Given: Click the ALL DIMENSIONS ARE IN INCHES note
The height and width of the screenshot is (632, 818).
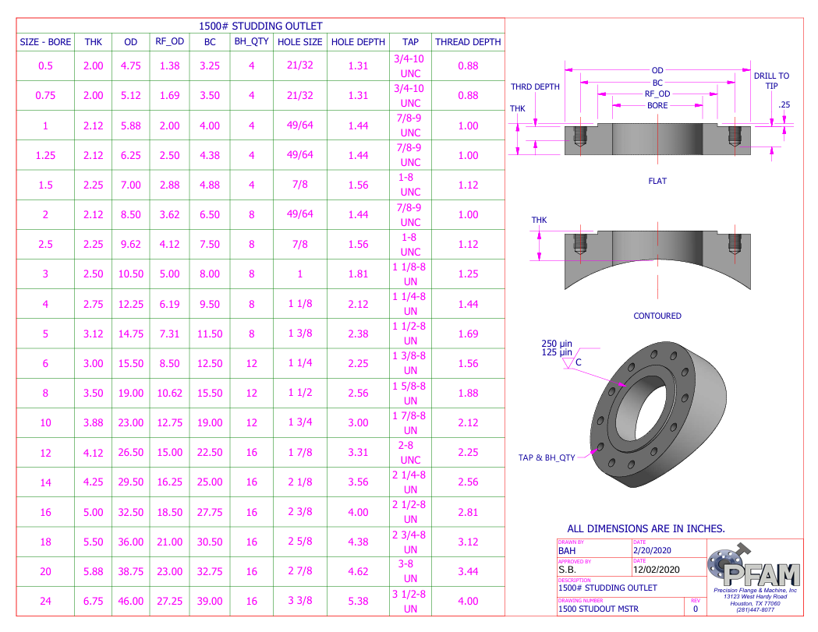Looking at the screenshot, I should coord(646,528).
